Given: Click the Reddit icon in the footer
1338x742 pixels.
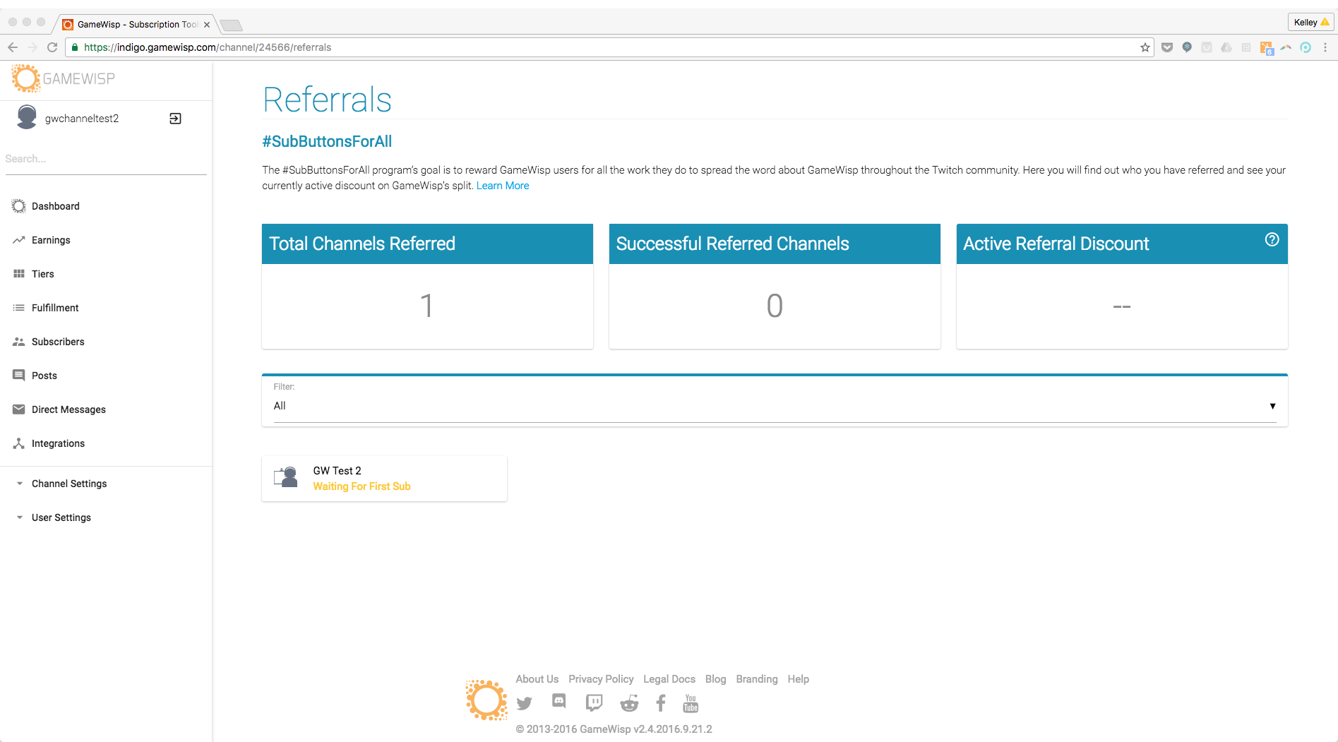Looking at the screenshot, I should tap(628, 703).
